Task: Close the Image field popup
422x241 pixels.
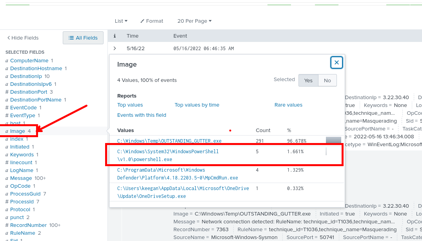Action: [x=337, y=63]
